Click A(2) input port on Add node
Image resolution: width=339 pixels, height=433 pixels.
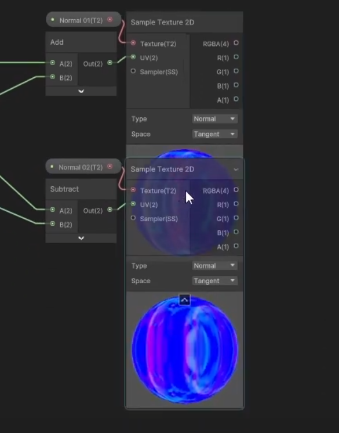point(52,63)
